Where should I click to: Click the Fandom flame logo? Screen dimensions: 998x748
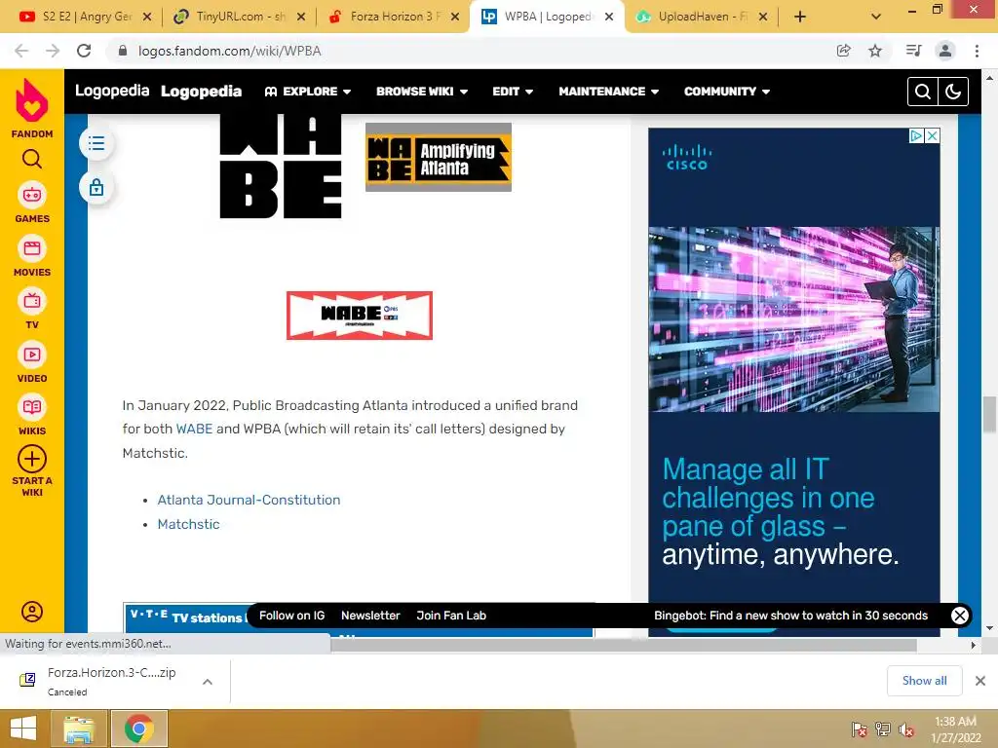tap(32, 101)
